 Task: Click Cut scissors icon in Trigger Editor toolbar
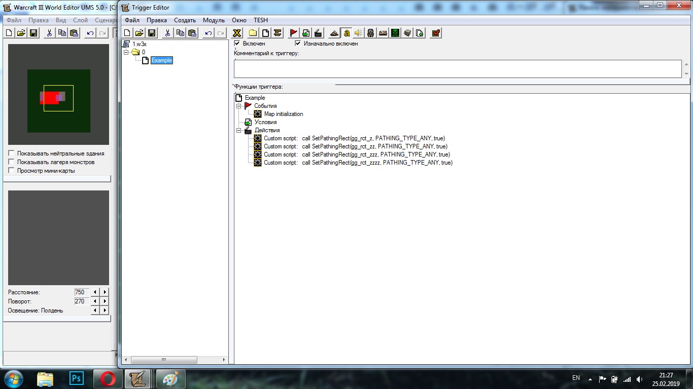(x=167, y=33)
